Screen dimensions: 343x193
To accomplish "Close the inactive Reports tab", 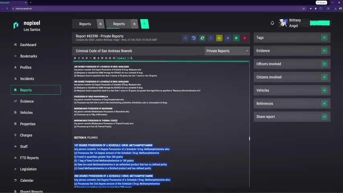I will (101, 24).
